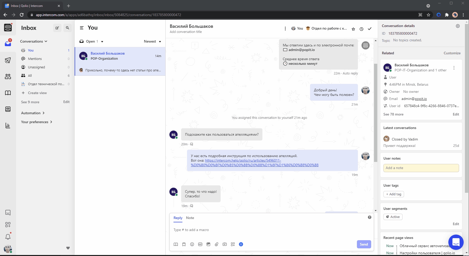
Task: Click the 'Add a note' field
Action: pyautogui.click(x=421, y=168)
